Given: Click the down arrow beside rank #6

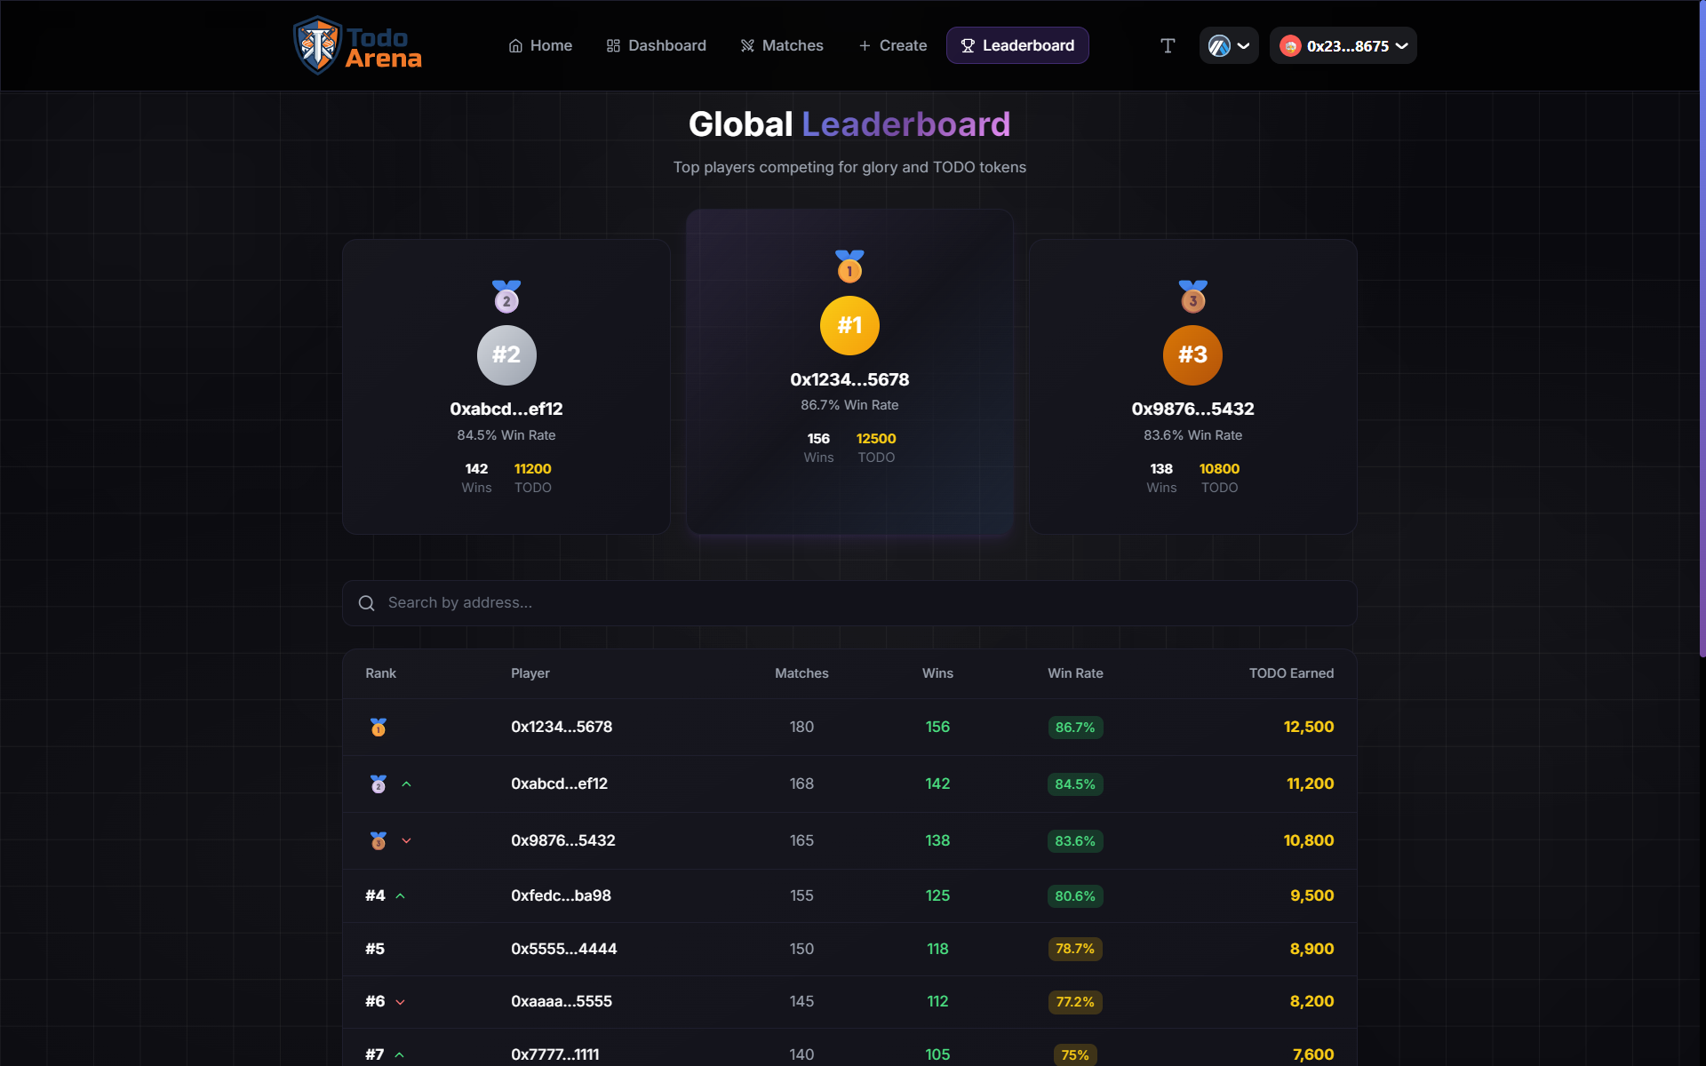Looking at the screenshot, I should coord(401,1002).
